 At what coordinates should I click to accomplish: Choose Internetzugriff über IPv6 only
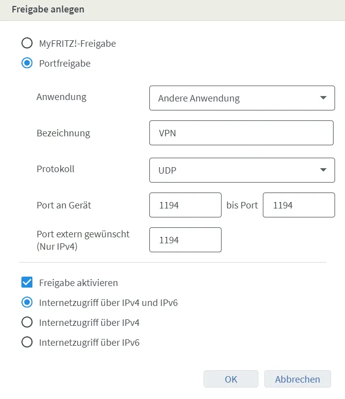[27, 342]
